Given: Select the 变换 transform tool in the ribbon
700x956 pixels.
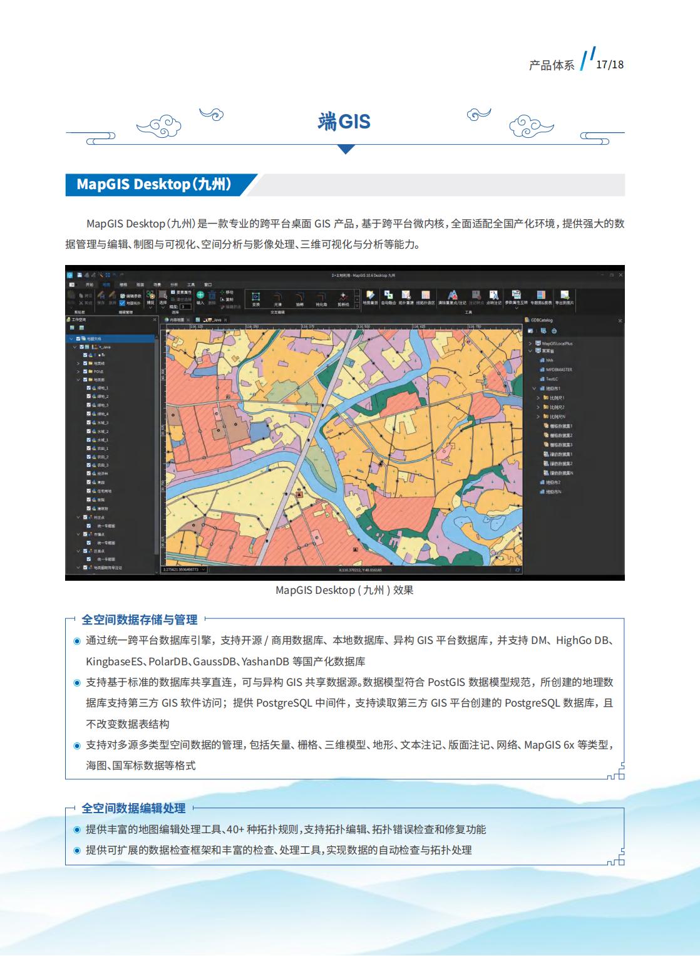Looking at the screenshot, I should point(256,298).
